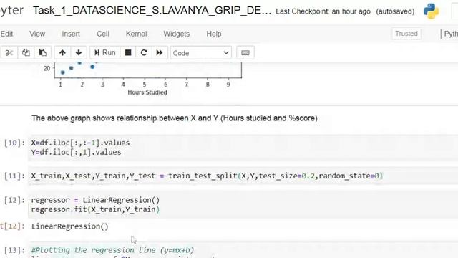Open the View menu
The height and width of the screenshot is (258, 458).
(37, 34)
